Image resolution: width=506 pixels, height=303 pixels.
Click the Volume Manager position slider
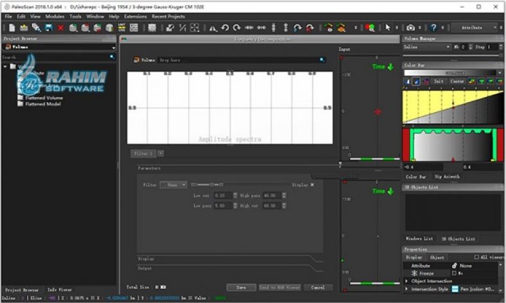point(453,55)
